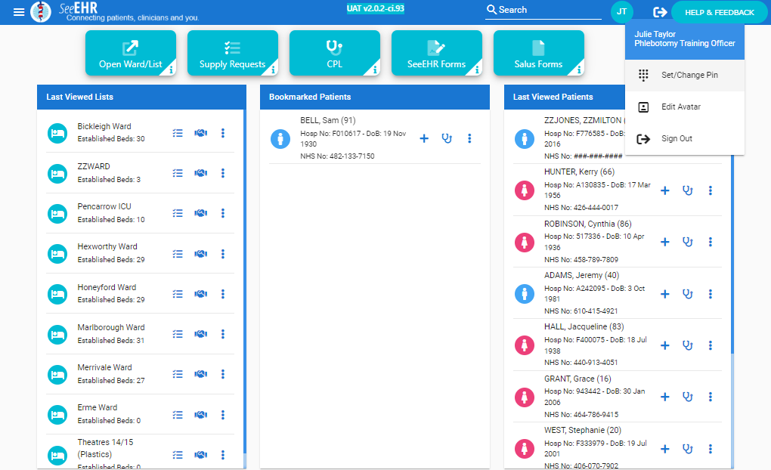Select Sign Out from user menu
The height and width of the screenshot is (470, 771).
[x=685, y=139]
